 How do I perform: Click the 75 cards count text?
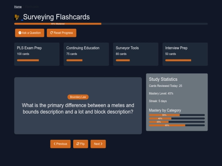click(72, 54)
